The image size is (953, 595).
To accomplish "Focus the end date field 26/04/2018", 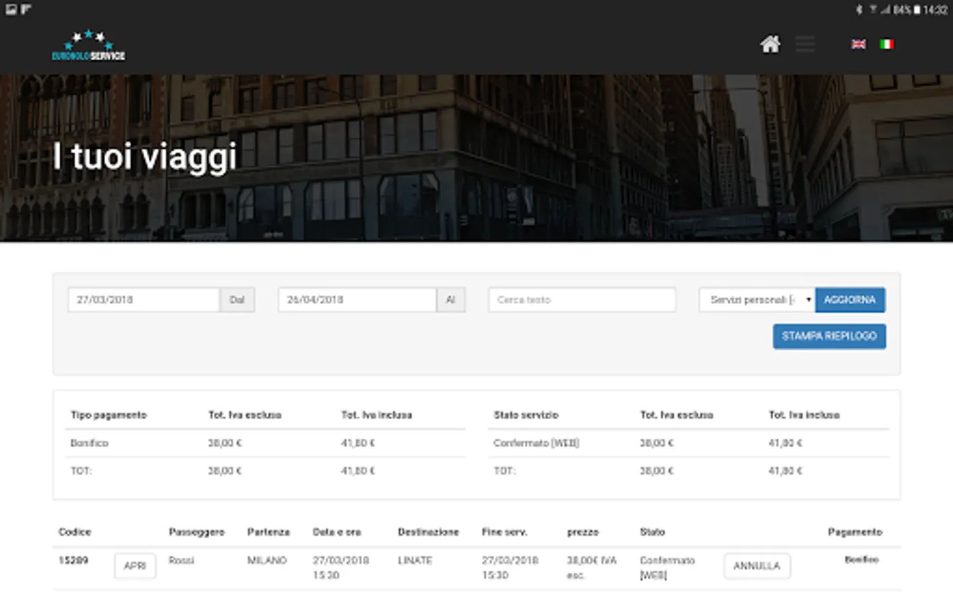I will click(x=357, y=299).
